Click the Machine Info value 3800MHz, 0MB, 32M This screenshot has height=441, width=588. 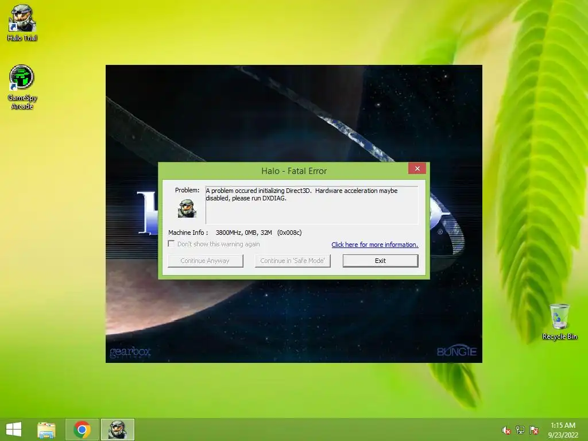258,233
